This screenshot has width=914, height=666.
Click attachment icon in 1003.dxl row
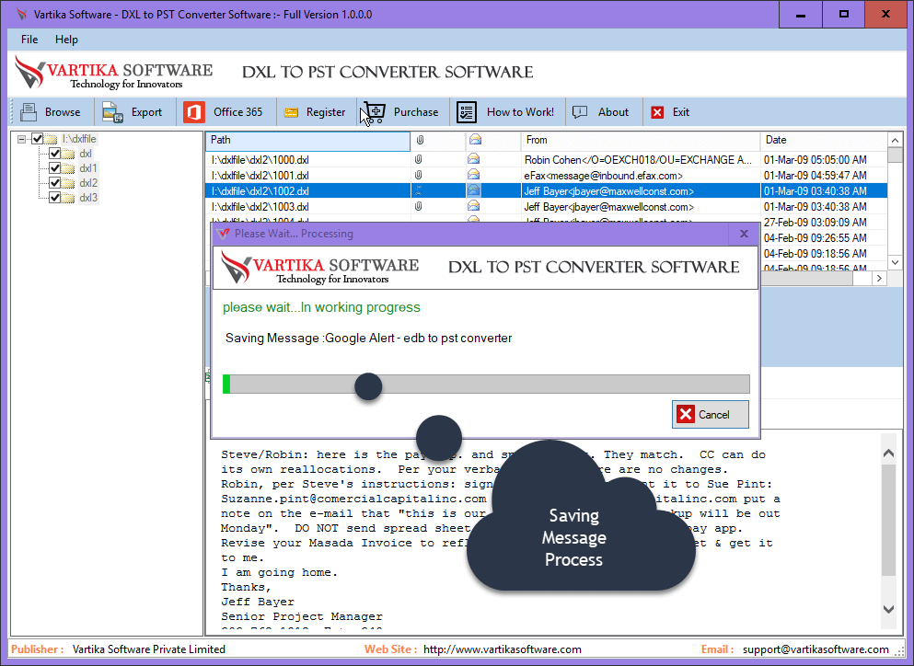coord(419,206)
